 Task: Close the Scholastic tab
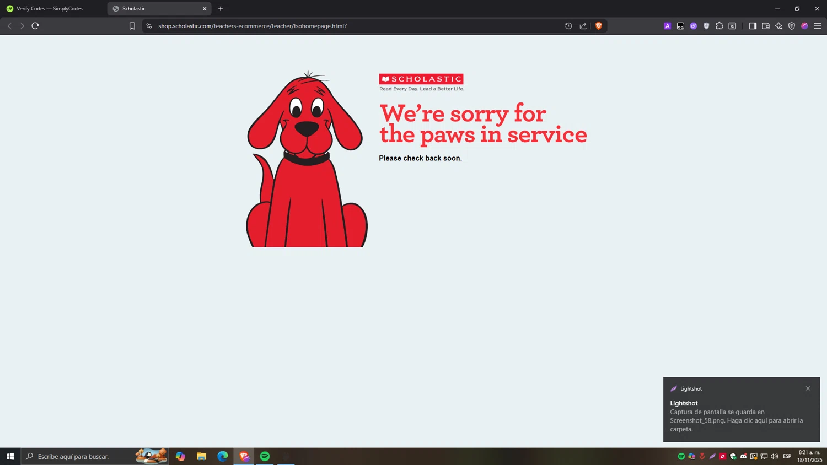click(x=205, y=9)
